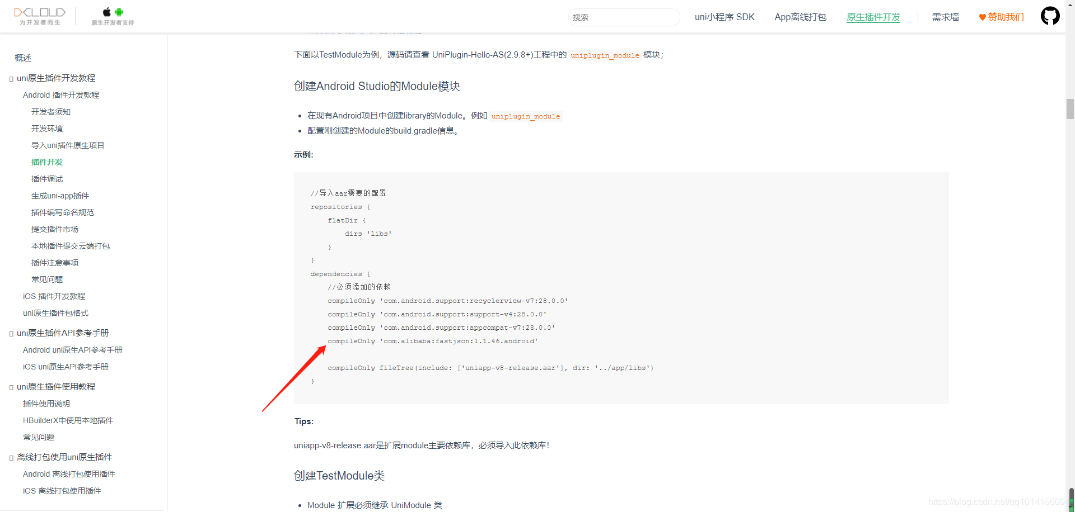Select the highlighted 插件开发 sidebar item

(x=47, y=162)
